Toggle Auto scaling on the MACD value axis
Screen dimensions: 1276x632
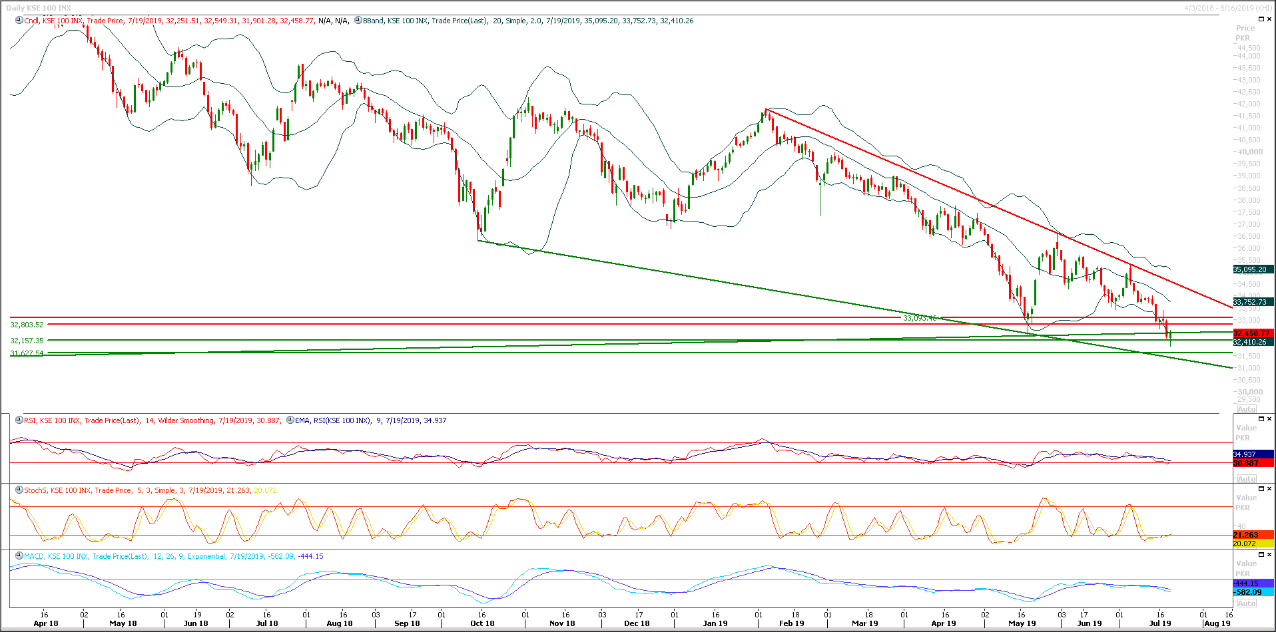1246,603
